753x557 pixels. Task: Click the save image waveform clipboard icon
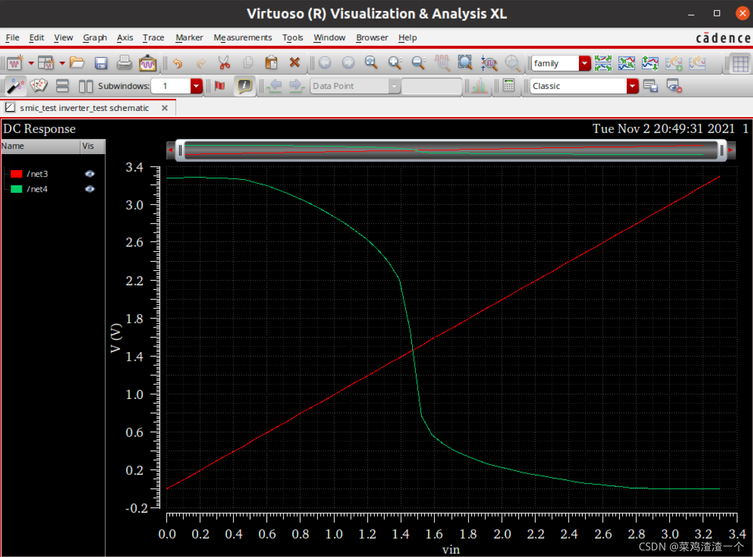pyautogui.click(x=147, y=63)
